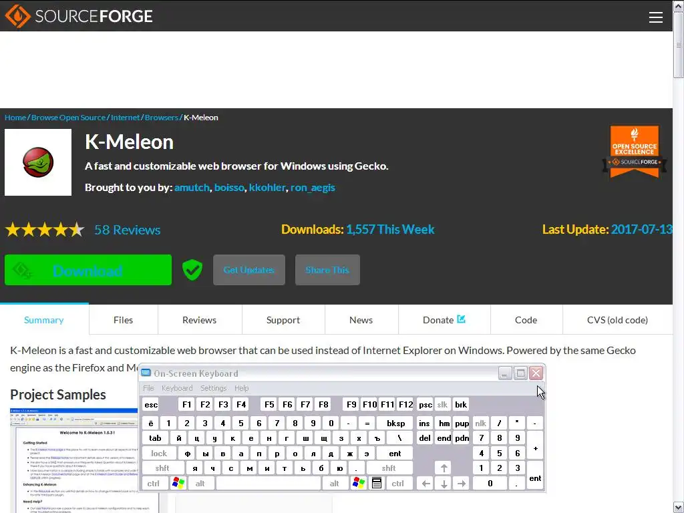
Task: Open the ron_aegis author link
Action: (313, 188)
